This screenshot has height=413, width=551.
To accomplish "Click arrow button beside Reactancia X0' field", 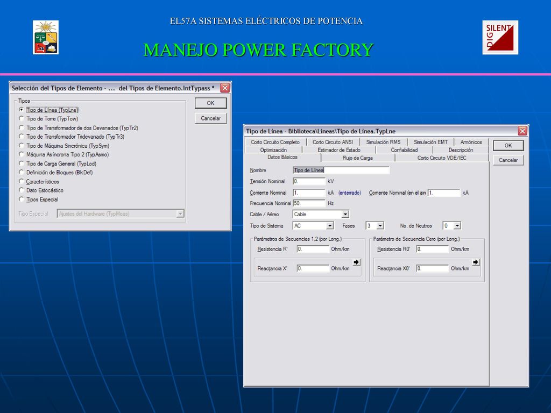I will pyautogui.click(x=476, y=262).
